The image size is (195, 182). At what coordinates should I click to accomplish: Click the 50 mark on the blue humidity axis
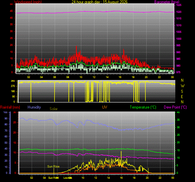pyautogui.click(x=6, y=143)
